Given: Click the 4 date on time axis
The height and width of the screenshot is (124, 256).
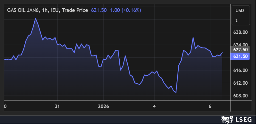Looking at the screenshot, I should (x=154, y=106).
